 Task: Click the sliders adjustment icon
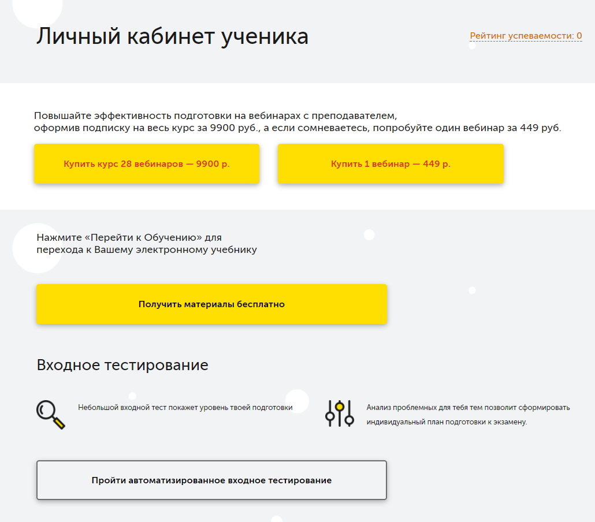click(x=339, y=413)
